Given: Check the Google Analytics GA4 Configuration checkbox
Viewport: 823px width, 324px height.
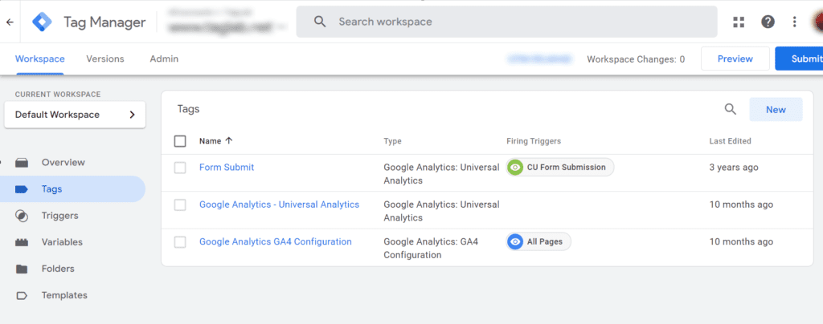Looking at the screenshot, I should pyautogui.click(x=180, y=242).
